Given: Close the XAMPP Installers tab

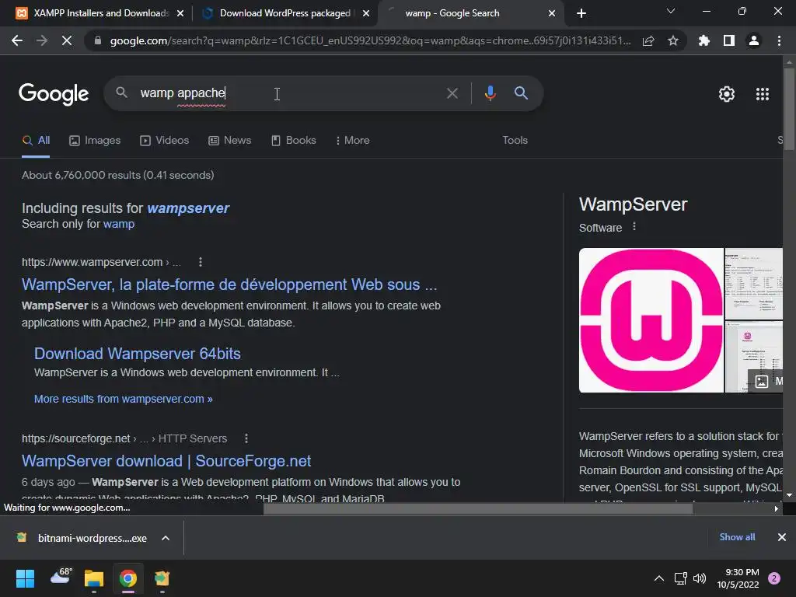Looking at the screenshot, I should pyautogui.click(x=180, y=13).
